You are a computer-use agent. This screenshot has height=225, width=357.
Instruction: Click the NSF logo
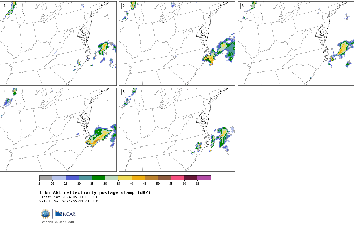45,214
